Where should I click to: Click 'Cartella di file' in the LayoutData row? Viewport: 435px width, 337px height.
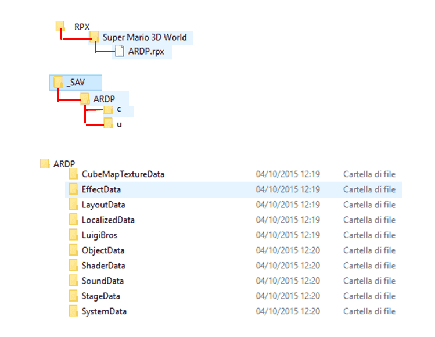point(369,205)
